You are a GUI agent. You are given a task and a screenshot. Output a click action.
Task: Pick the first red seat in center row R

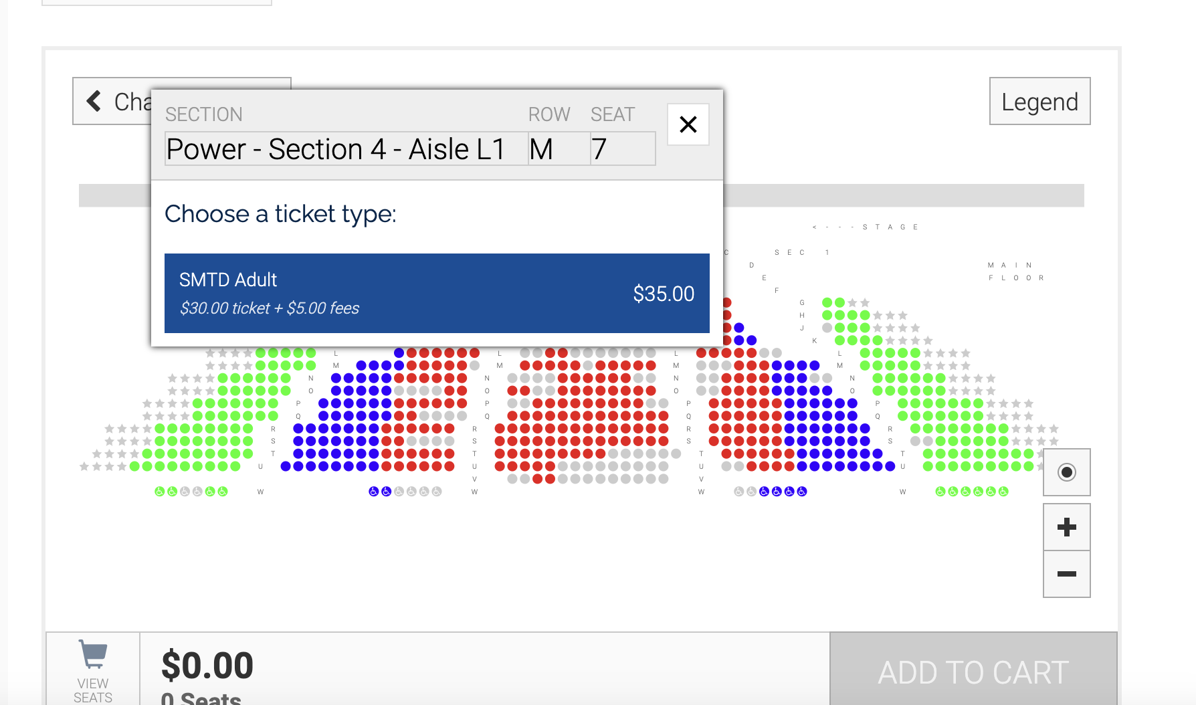pos(500,429)
